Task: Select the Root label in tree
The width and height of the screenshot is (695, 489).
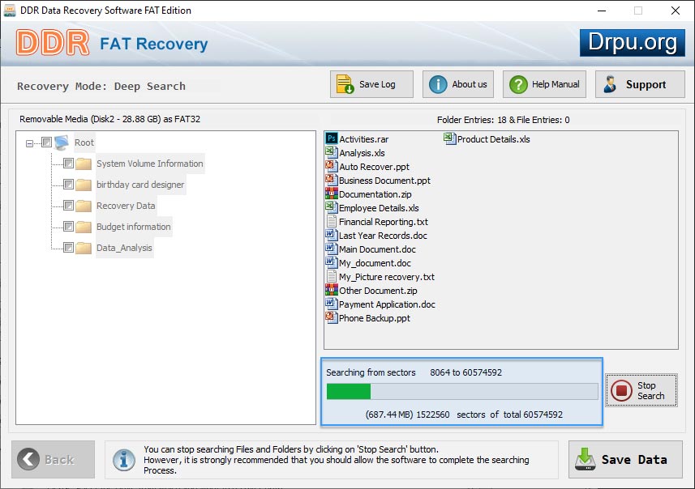Action: coord(84,142)
